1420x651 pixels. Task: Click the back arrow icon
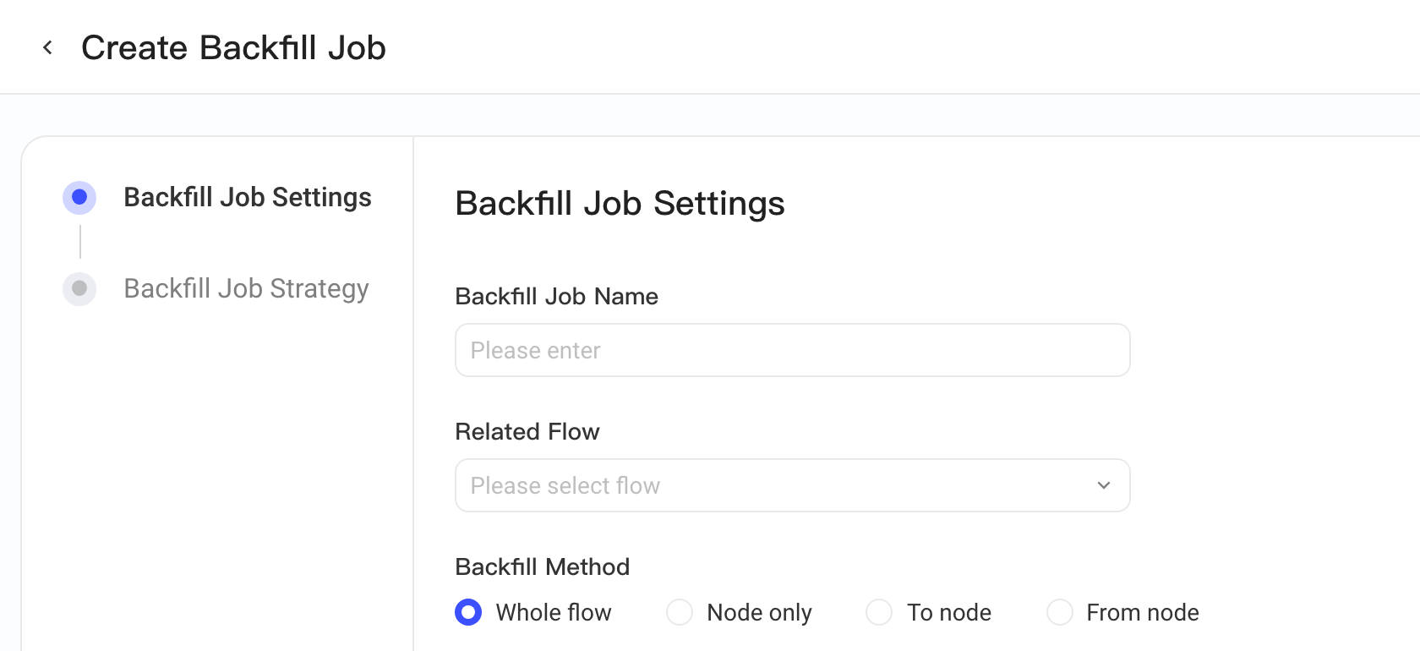click(x=48, y=48)
